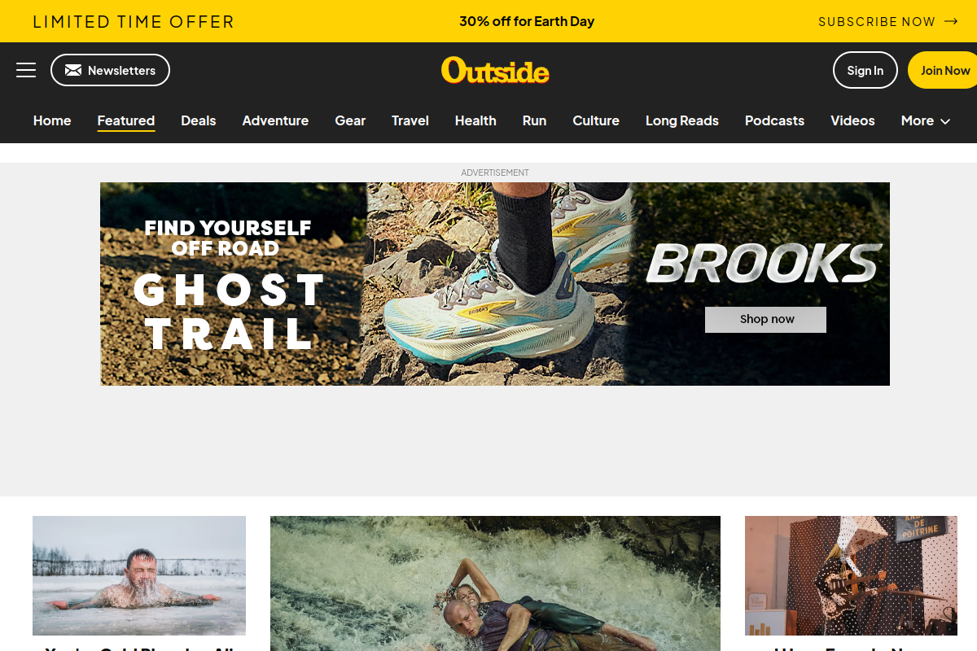Click Shop now in Brooks ad
977x651 pixels.
pos(765,319)
